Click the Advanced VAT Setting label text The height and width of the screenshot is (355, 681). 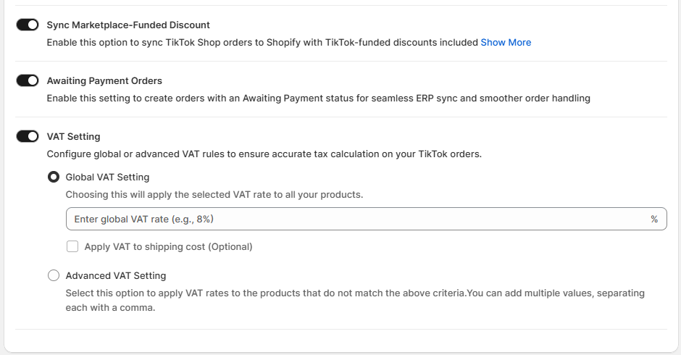pos(116,275)
